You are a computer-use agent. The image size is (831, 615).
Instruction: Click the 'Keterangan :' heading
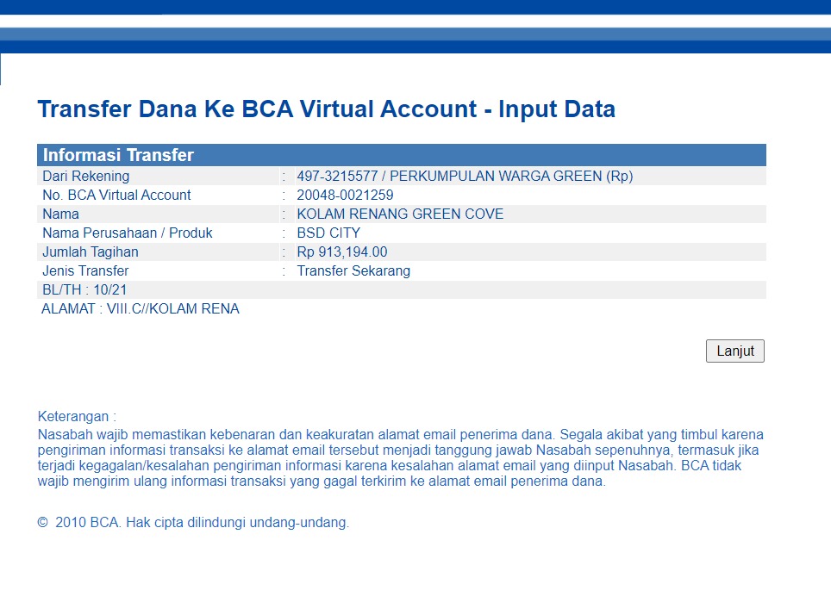click(x=77, y=417)
